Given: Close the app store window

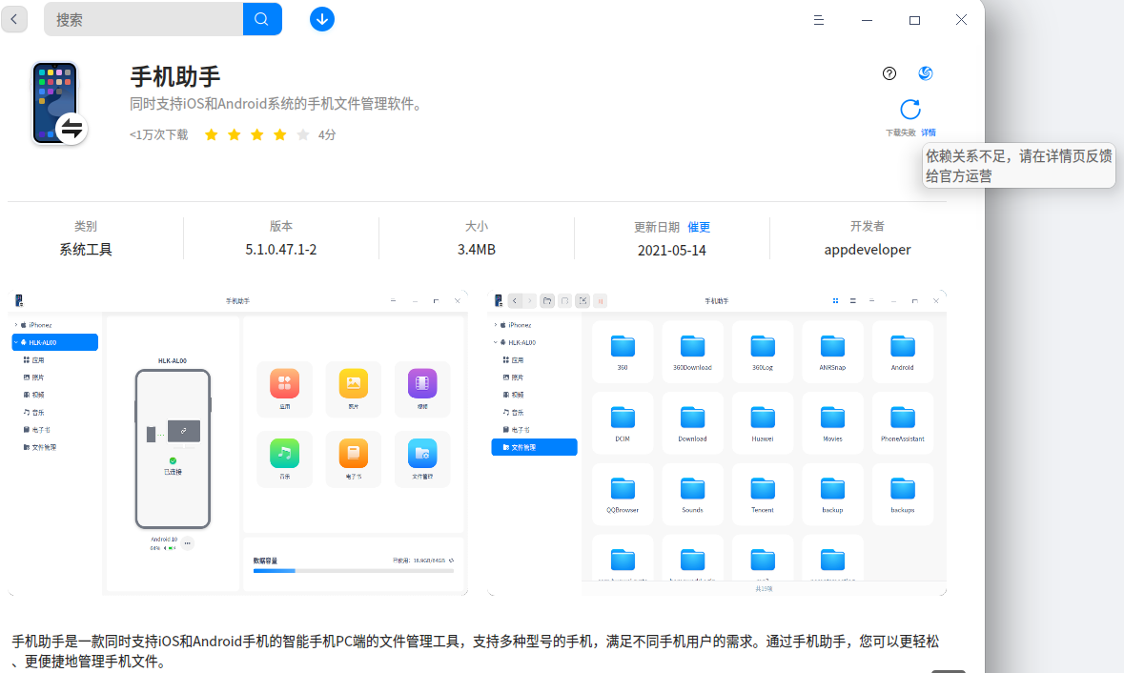Looking at the screenshot, I should tap(961, 20).
